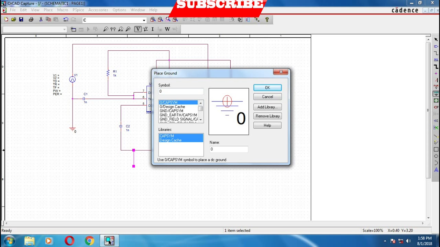Open the Edit menu

[x=23, y=10]
